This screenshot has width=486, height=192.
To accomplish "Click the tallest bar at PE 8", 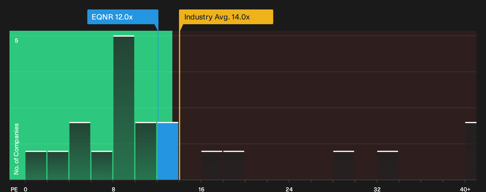I will pos(124,108).
